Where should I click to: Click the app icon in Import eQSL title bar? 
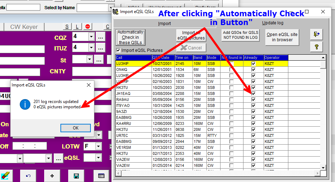(x=116, y=12)
